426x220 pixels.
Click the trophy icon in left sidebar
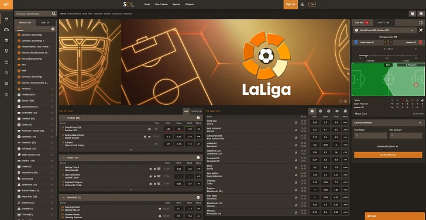pyautogui.click(x=6, y=51)
